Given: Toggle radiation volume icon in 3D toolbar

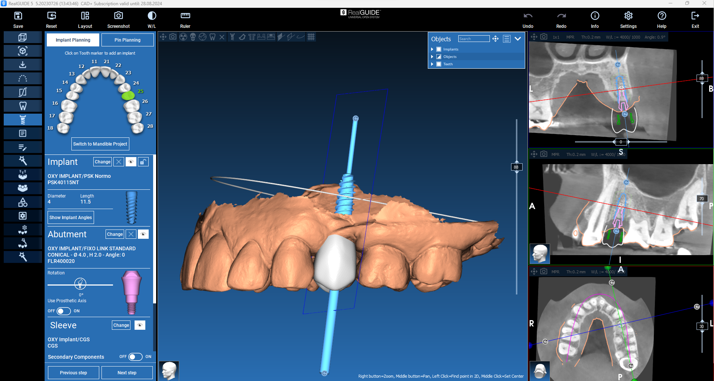Looking at the screenshot, I should (183, 37).
